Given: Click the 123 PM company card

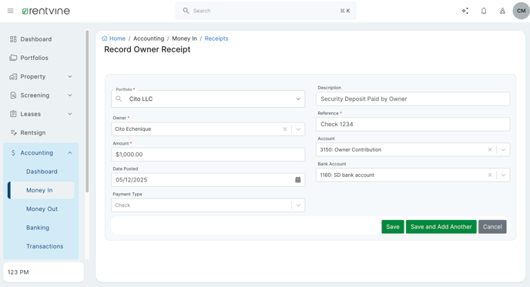Looking at the screenshot, I should pyautogui.click(x=44, y=272).
